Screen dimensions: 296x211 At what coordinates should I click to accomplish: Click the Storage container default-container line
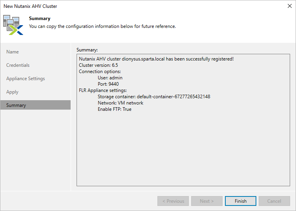pos(154,97)
